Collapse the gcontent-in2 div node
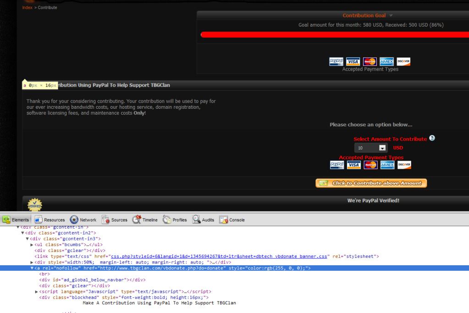 pyautogui.click(x=22, y=233)
